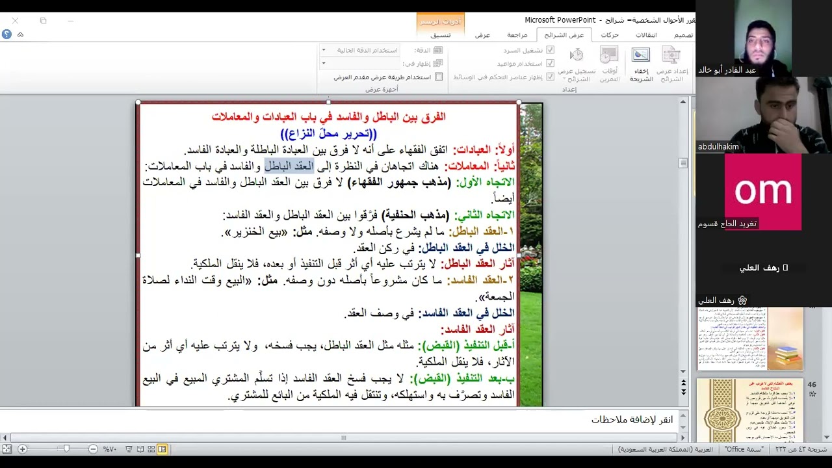Click participant tile رهف العلي

point(764,268)
